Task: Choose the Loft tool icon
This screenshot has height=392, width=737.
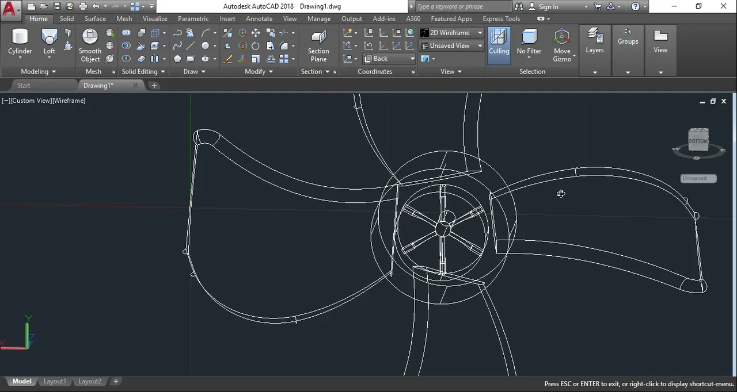Action: (x=50, y=41)
